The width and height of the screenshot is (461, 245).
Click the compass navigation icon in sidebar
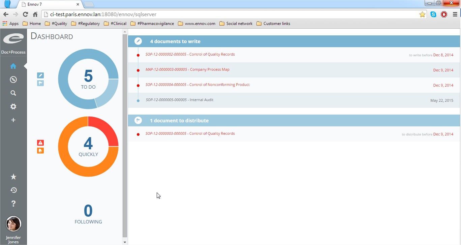click(x=13, y=80)
